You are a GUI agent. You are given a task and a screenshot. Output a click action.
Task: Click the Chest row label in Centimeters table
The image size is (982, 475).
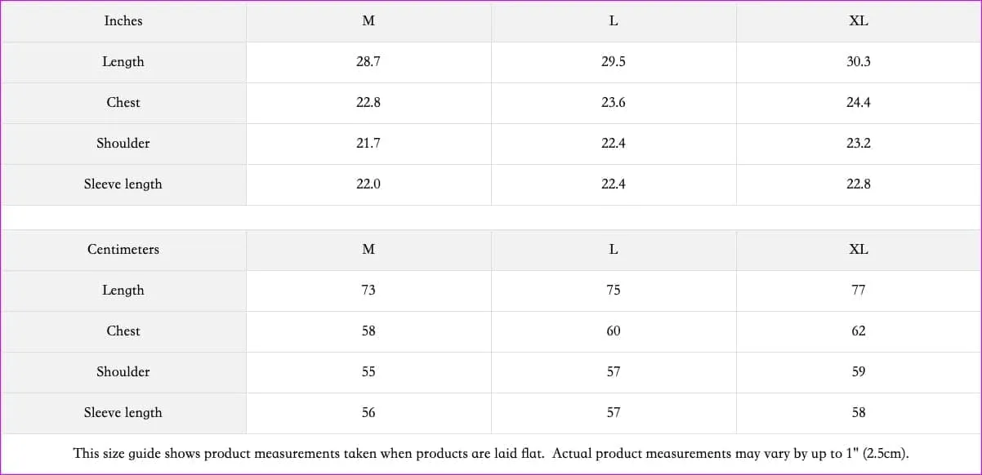(123, 331)
